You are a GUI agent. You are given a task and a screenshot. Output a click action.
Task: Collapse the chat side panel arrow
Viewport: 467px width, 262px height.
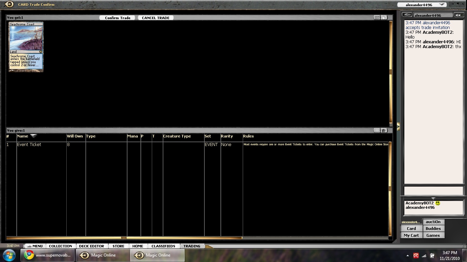[398, 127]
